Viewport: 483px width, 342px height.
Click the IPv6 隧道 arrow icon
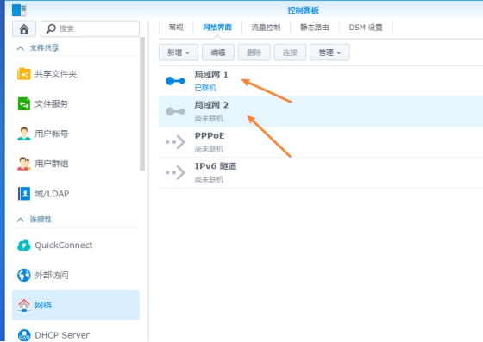point(175,172)
